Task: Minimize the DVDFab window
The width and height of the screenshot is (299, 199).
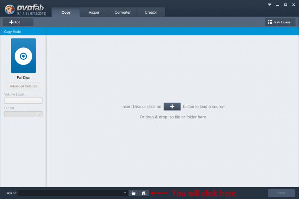Action: (x=278, y=5)
